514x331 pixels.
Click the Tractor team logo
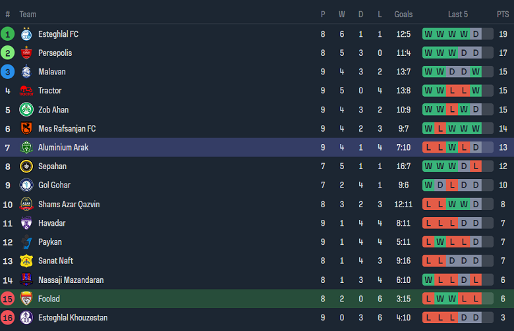click(x=26, y=91)
